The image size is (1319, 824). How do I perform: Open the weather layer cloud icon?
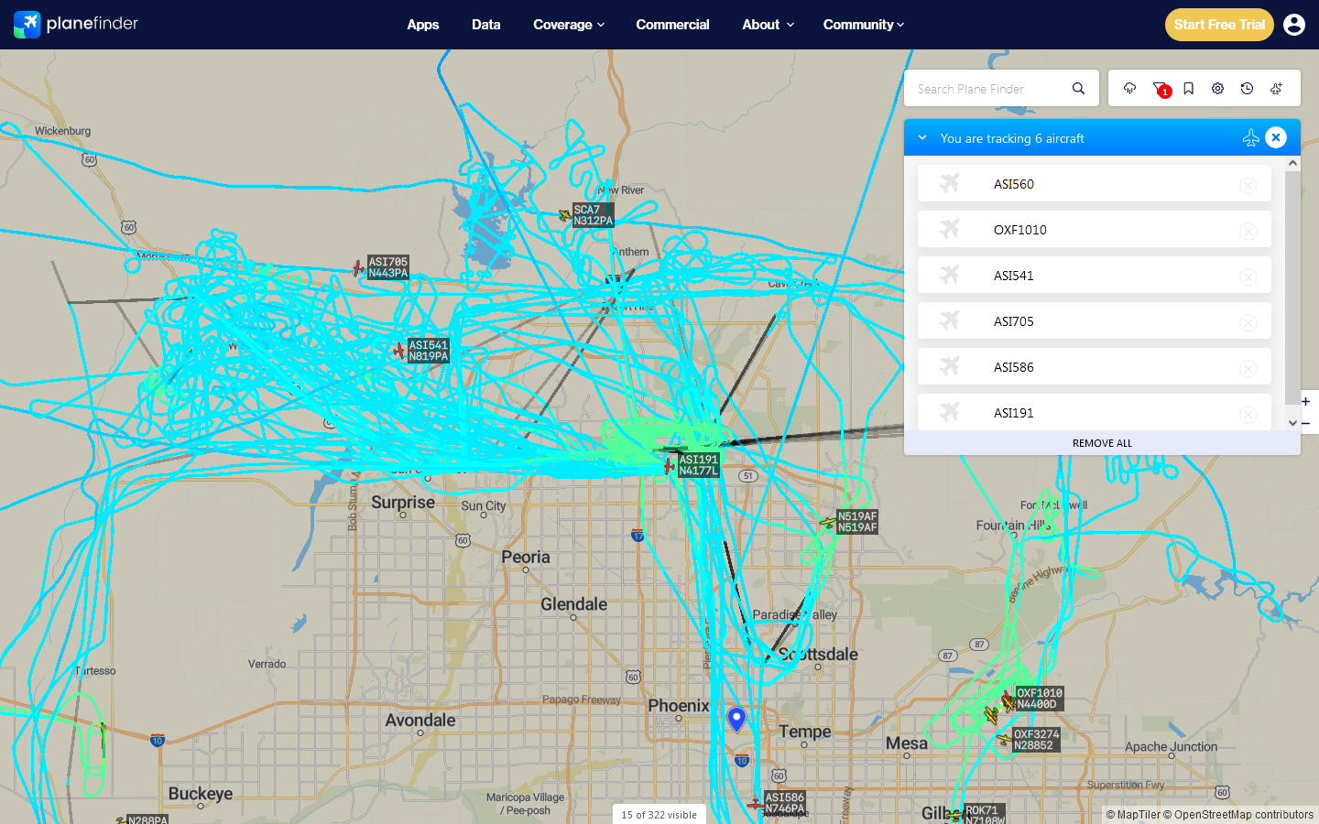pos(1129,89)
